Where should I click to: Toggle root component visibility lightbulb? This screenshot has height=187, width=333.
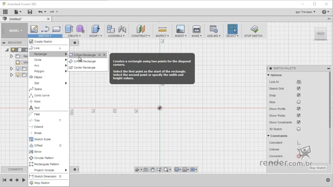click(x=13, y=50)
